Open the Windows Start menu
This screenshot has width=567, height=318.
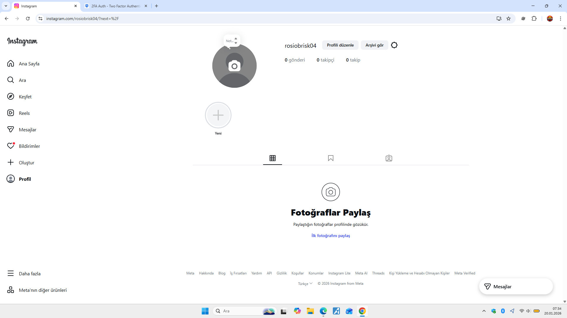pos(205,311)
